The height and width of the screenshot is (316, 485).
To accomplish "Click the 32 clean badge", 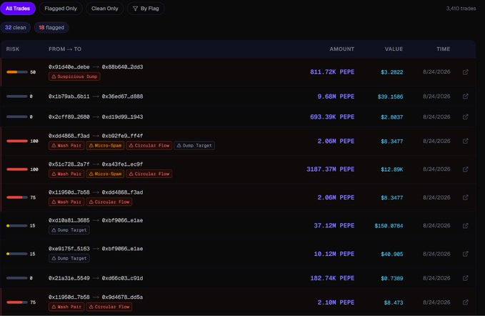I will (x=16, y=28).
